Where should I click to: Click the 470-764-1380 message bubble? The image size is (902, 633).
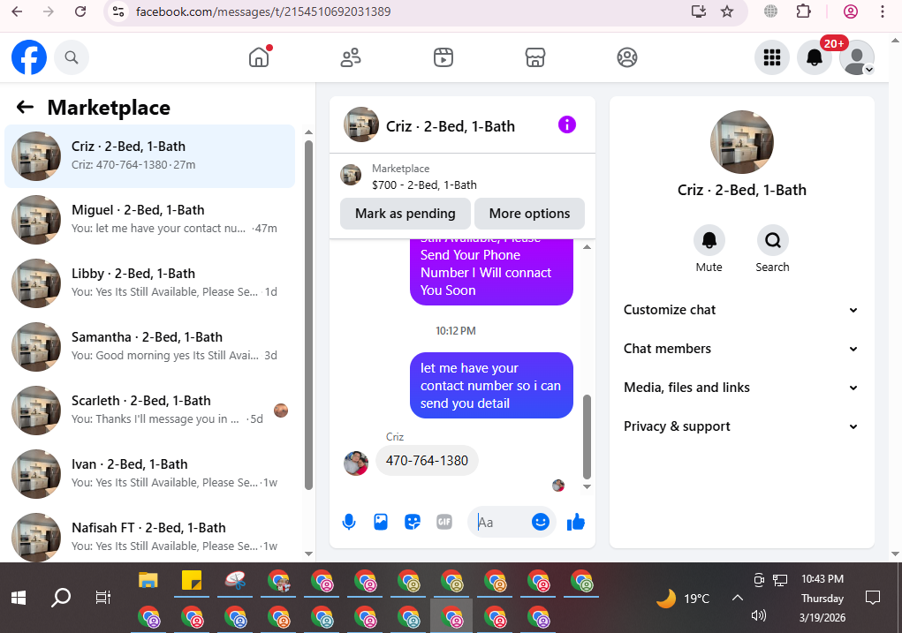[427, 461]
